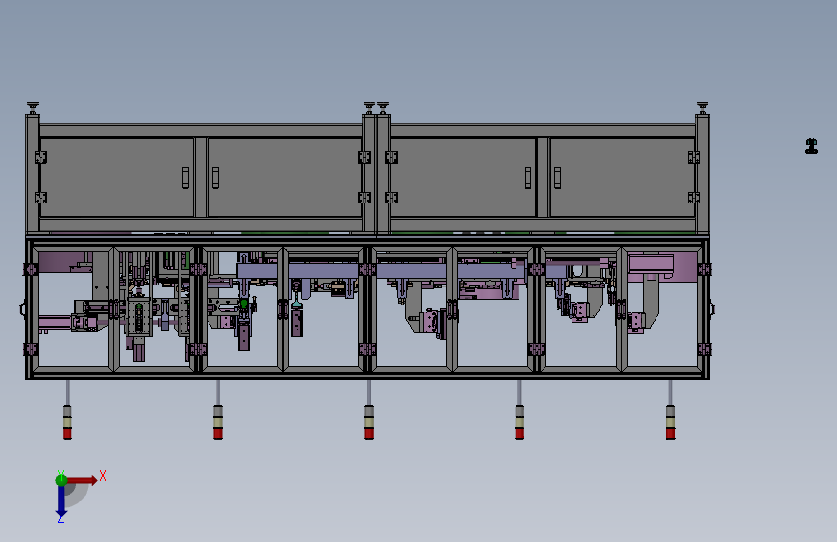Select the isolated black part floating right of the machine
This screenshot has height=542, width=837.
pyautogui.click(x=811, y=147)
